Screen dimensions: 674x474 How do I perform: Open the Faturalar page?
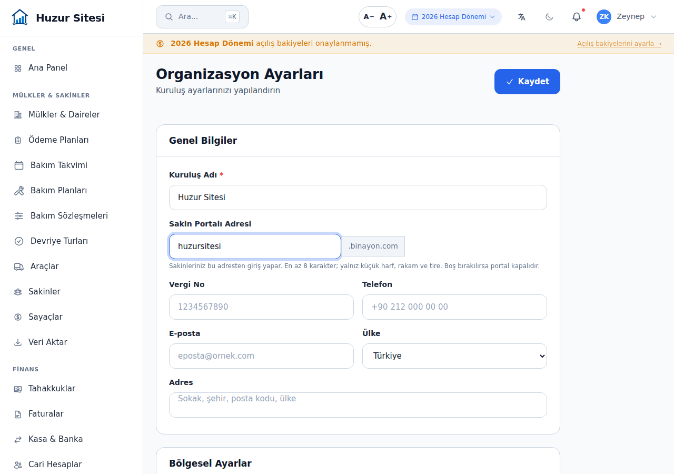coord(71,414)
